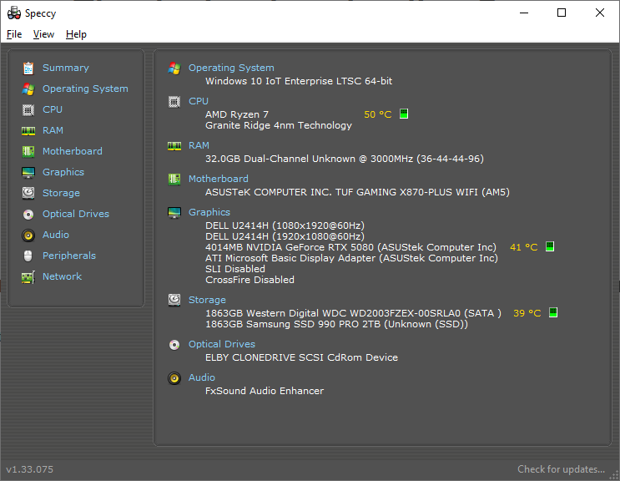This screenshot has width=620, height=481.
Task: Select Summary in the sidebar
Action: [66, 68]
